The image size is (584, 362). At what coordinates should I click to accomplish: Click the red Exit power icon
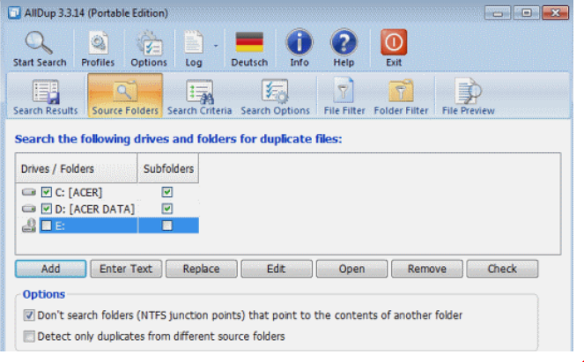392,42
